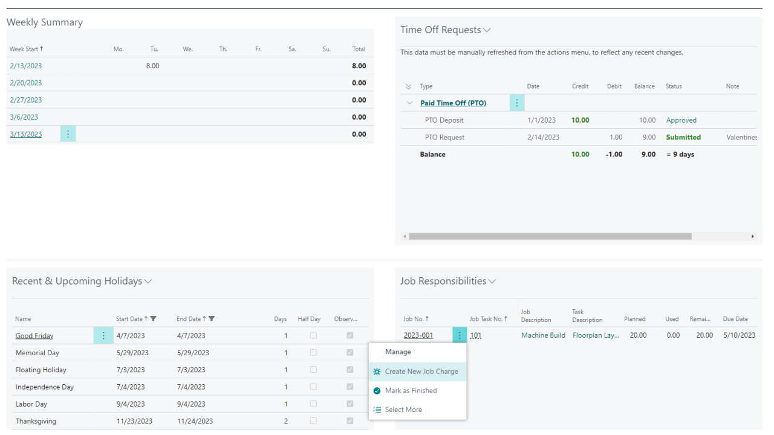Expand the Job Responsibilities heading dropdown
Viewport: 774px width, 435px height.
(x=492, y=282)
